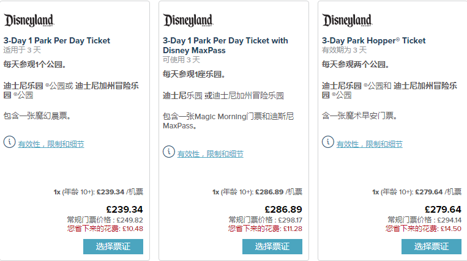The width and height of the screenshot is (467, 261).
Task: Click the Disney MaxPass ticket title
Action: tap(225, 45)
